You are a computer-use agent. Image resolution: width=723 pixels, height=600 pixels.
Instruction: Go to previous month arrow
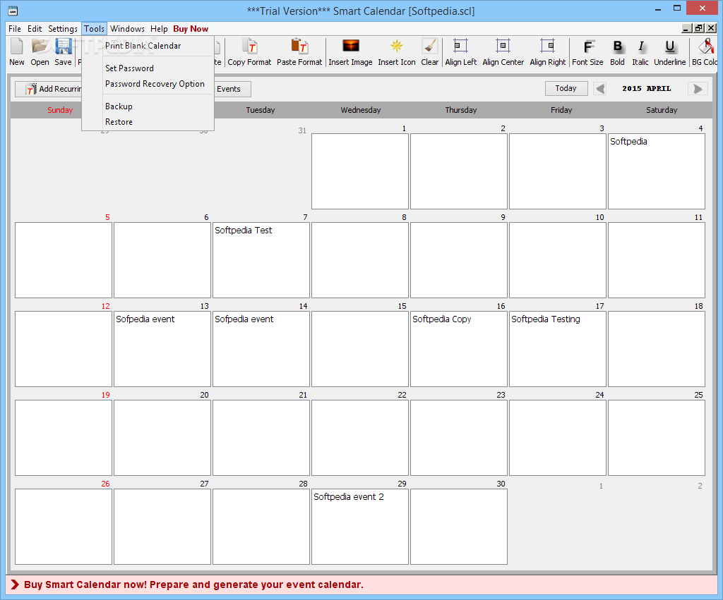(x=600, y=88)
